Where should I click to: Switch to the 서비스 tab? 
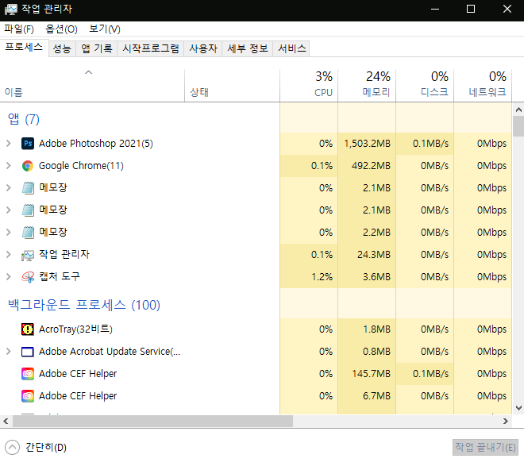point(291,48)
